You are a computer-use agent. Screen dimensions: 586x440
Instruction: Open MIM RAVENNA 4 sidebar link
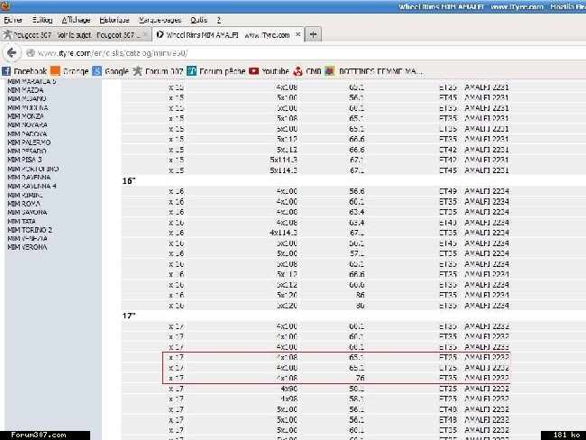tap(32, 186)
